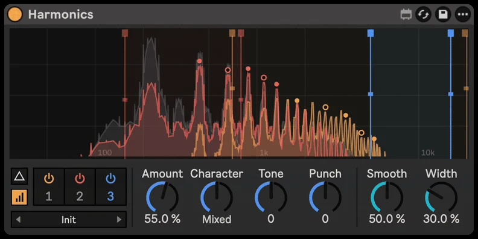478x239 pixels.
Task: Toggle band 3 power button
Action: 110,178
